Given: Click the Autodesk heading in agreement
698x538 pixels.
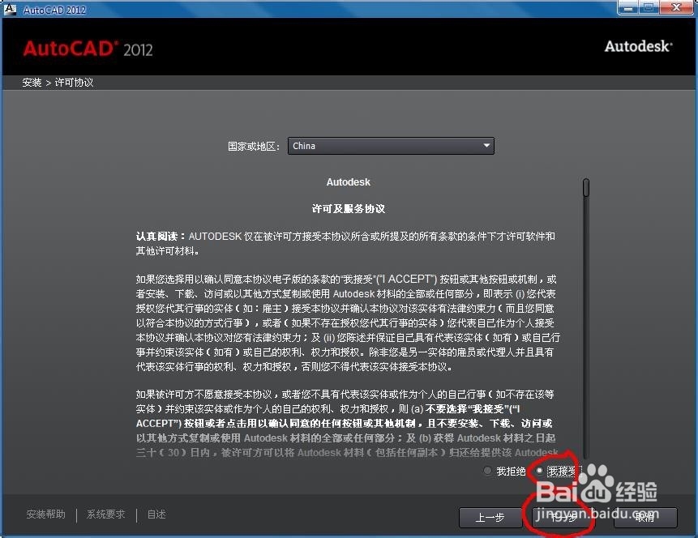Looking at the screenshot, I should point(348,182).
